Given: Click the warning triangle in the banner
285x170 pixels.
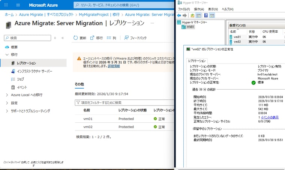Looking at the screenshot, I should (x=79, y=59).
